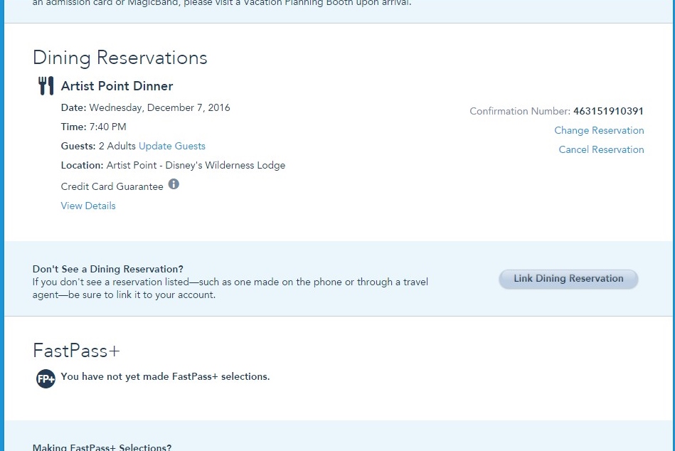The width and height of the screenshot is (675, 451).
Task: Click the Credit Card Guarantee label
Action: 112,186
